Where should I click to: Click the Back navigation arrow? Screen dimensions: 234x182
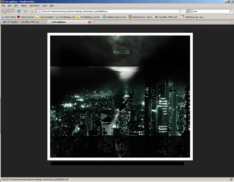(x=6, y=11)
